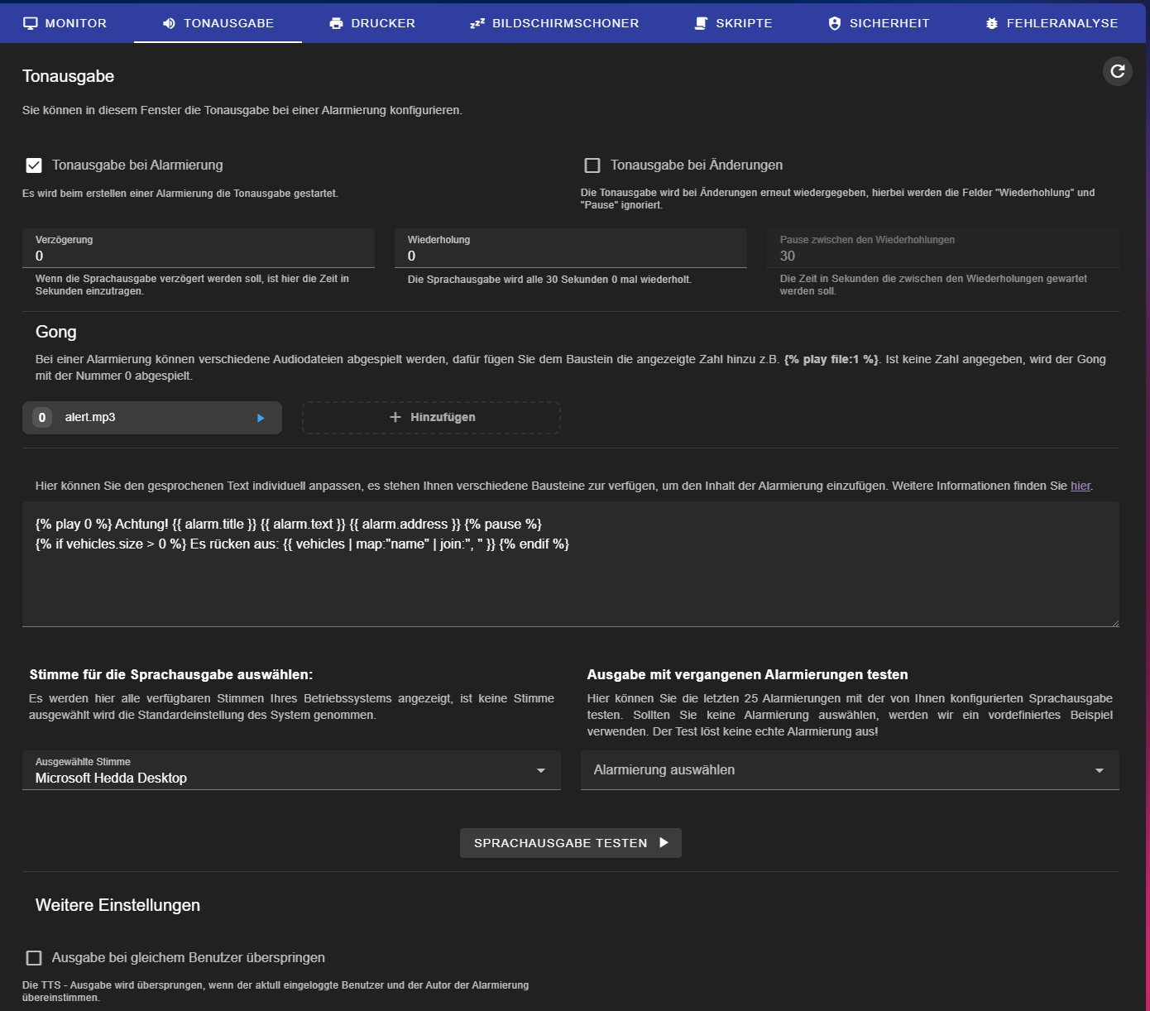The height and width of the screenshot is (1011, 1150).
Task: Expand the Alarmierung auswählen dropdown
Action: [x=849, y=771]
